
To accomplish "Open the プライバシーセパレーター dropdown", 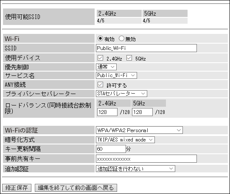I will (x=121, y=94).
